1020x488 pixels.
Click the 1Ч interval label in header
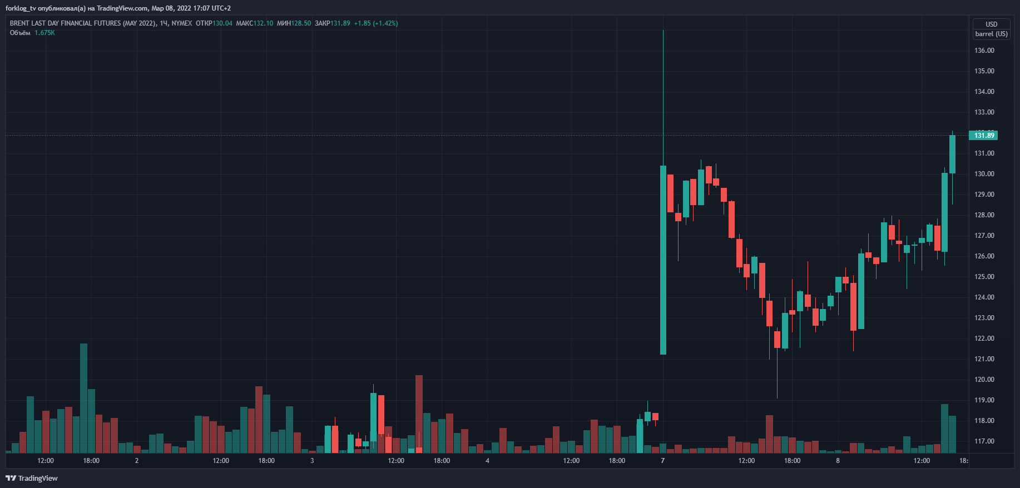[x=164, y=23]
